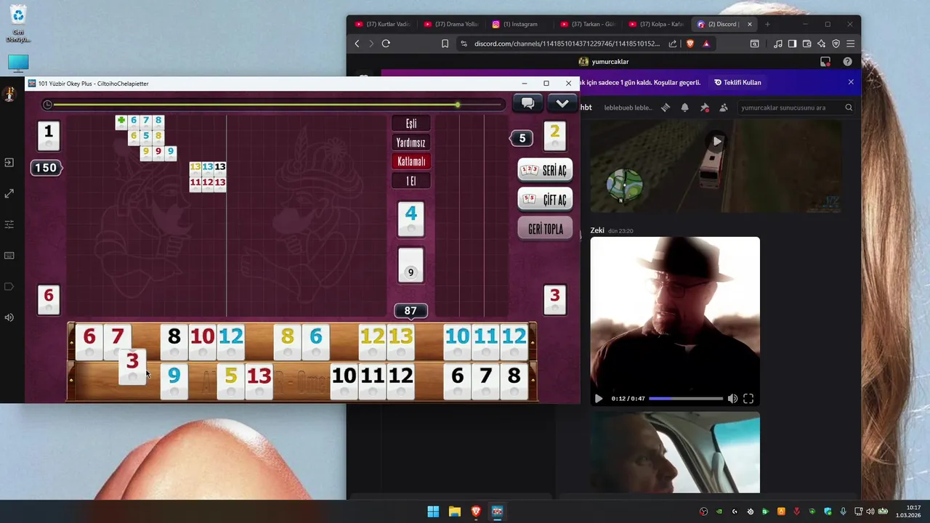
Task: Select the Yardımsız game mode label
Action: click(411, 142)
